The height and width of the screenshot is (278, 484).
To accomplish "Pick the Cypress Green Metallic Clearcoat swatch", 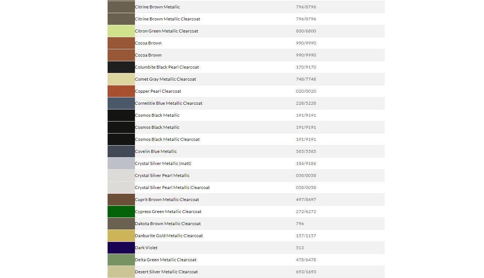I will pyautogui.click(x=121, y=212).
